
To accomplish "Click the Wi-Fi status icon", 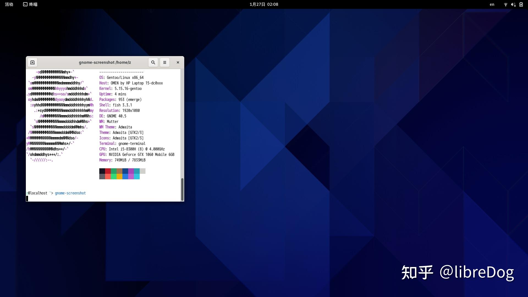I will pyautogui.click(x=505, y=4).
